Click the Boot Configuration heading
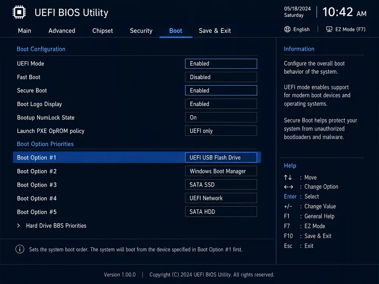This screenshot has height=284, width=379. tap(41, 49)
